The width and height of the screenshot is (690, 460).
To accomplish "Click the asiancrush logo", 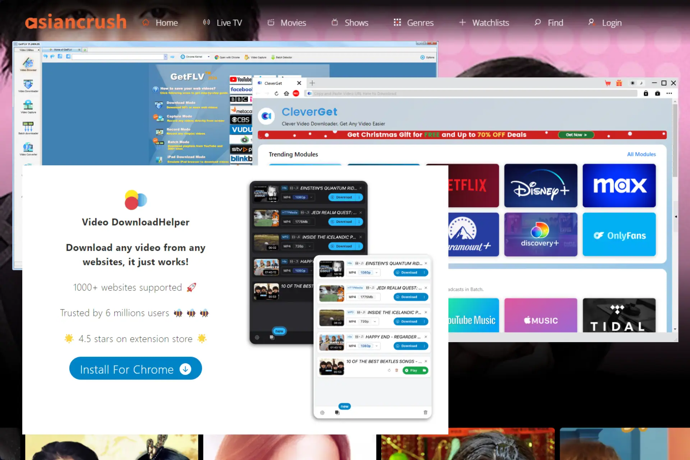I will (76, 22).
